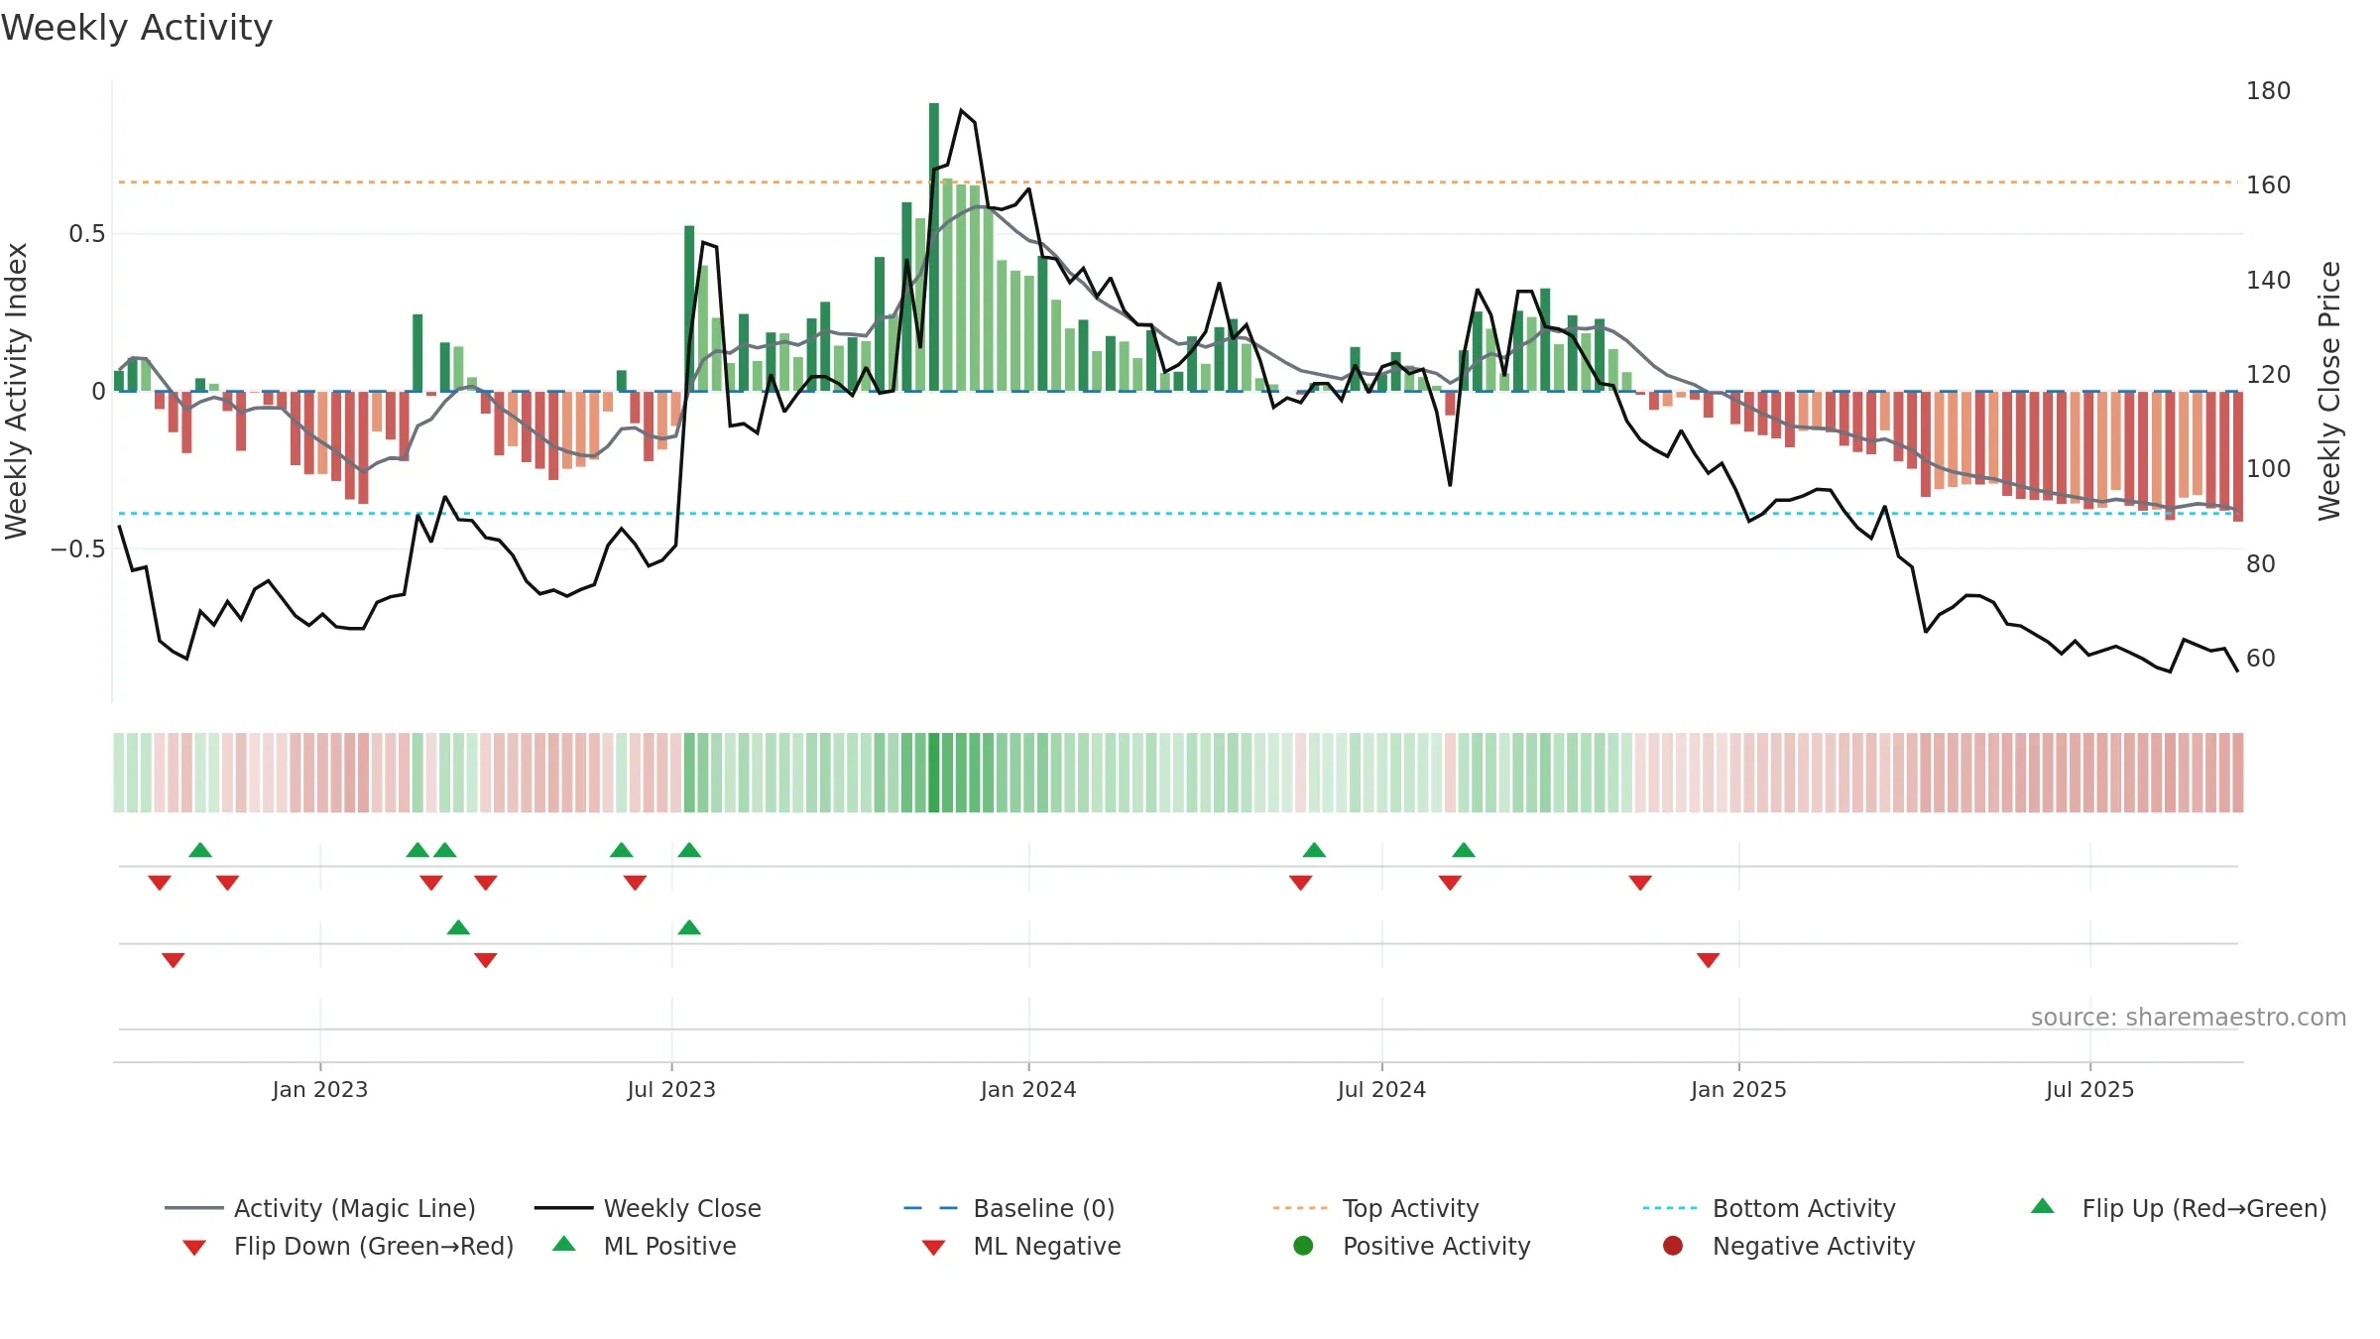Click the −0.5 left axis tick
The width and height of the screenshot is (2380, 1339).
tap(77, 549)
